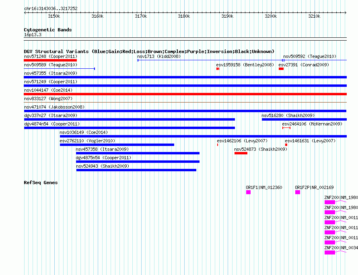Click the nsv1036149 (Coe2014) label
Viewport: 358px width, 275px height.
click(x=84, y=132)
